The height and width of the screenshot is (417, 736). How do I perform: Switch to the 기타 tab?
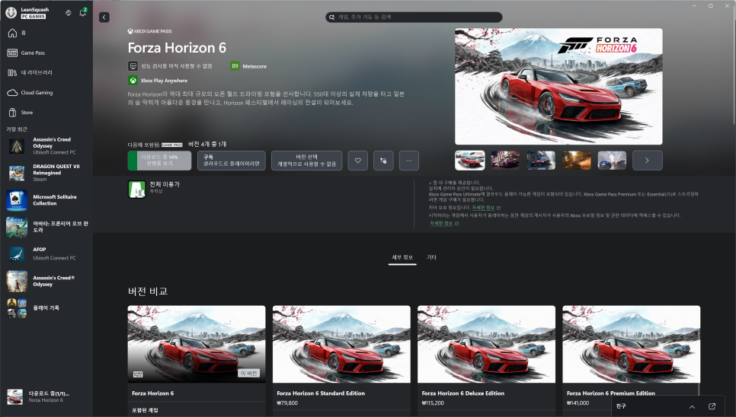click(431, 257)
